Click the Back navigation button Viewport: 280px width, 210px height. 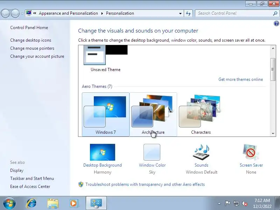(5, 13)
